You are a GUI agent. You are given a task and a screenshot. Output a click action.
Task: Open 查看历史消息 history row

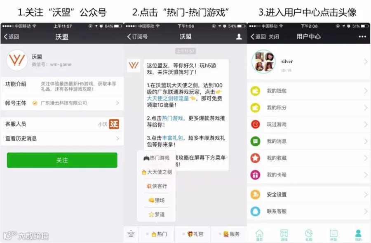[62, 138]
